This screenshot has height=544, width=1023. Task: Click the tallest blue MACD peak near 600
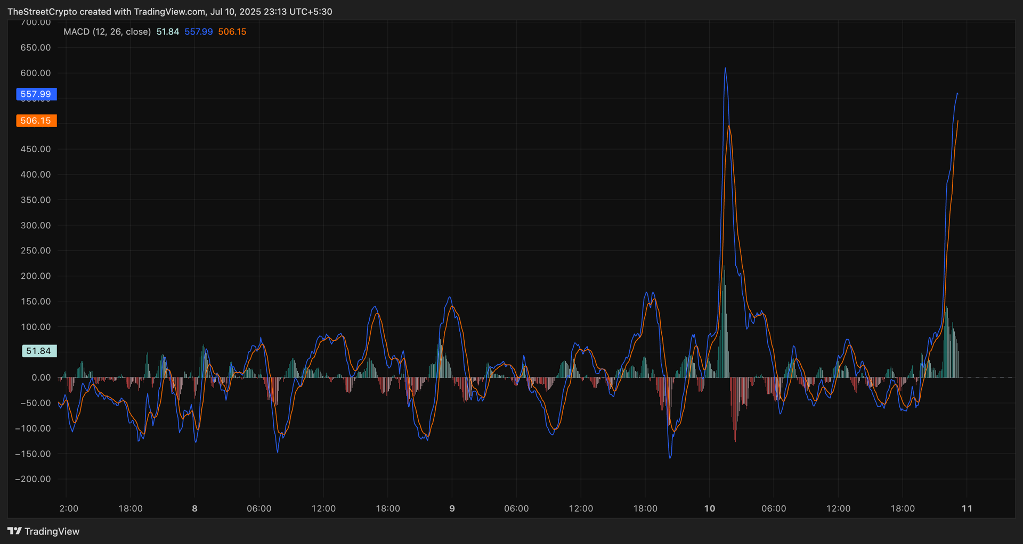[725, 69]
